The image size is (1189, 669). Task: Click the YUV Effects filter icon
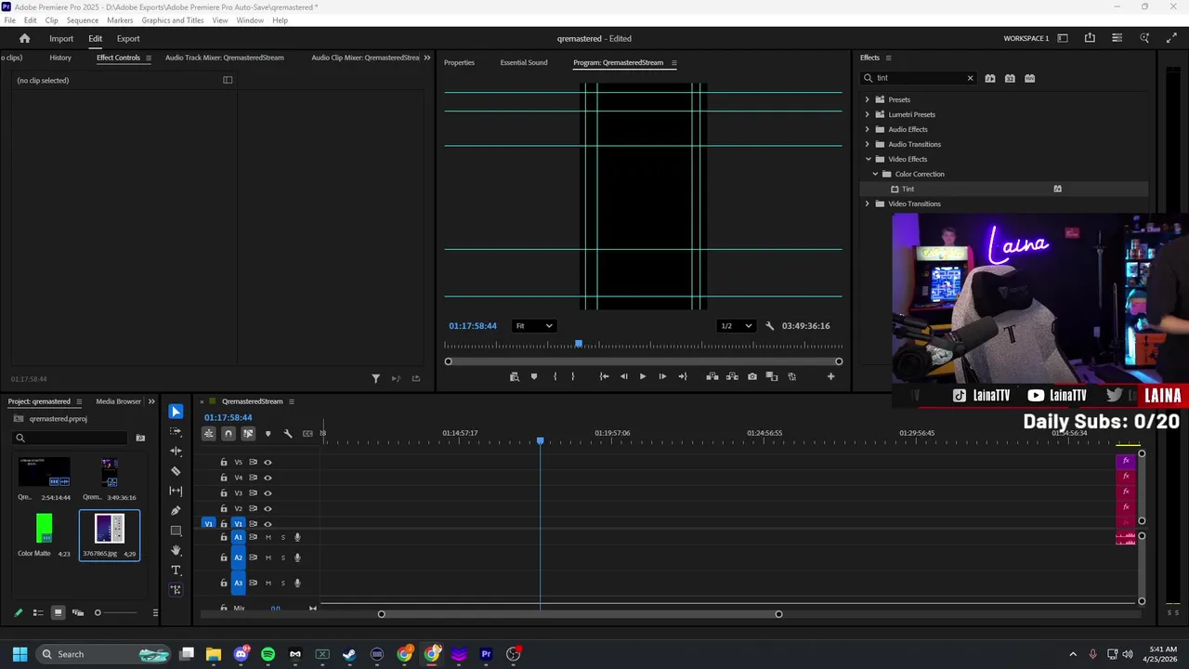click(1029, 78)
